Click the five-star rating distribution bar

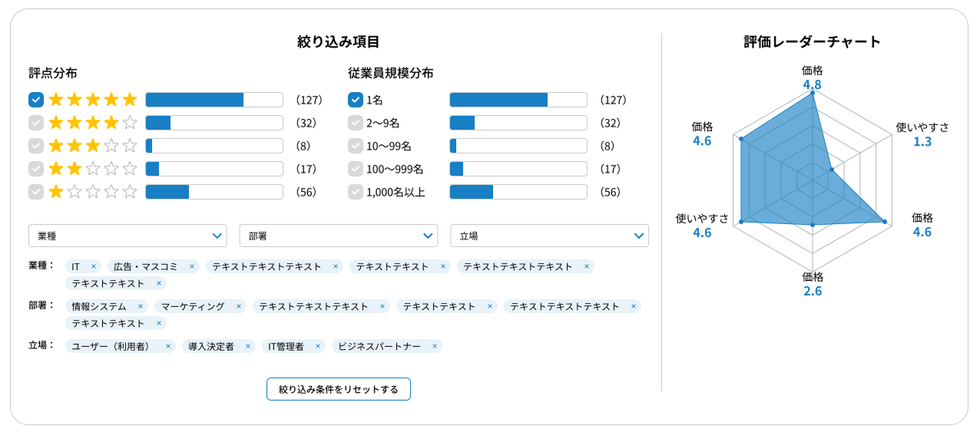(214, 100)
